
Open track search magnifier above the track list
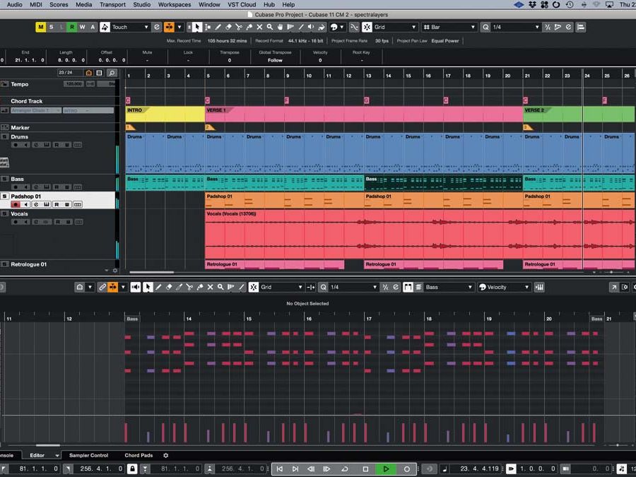[x=112, y=73]
